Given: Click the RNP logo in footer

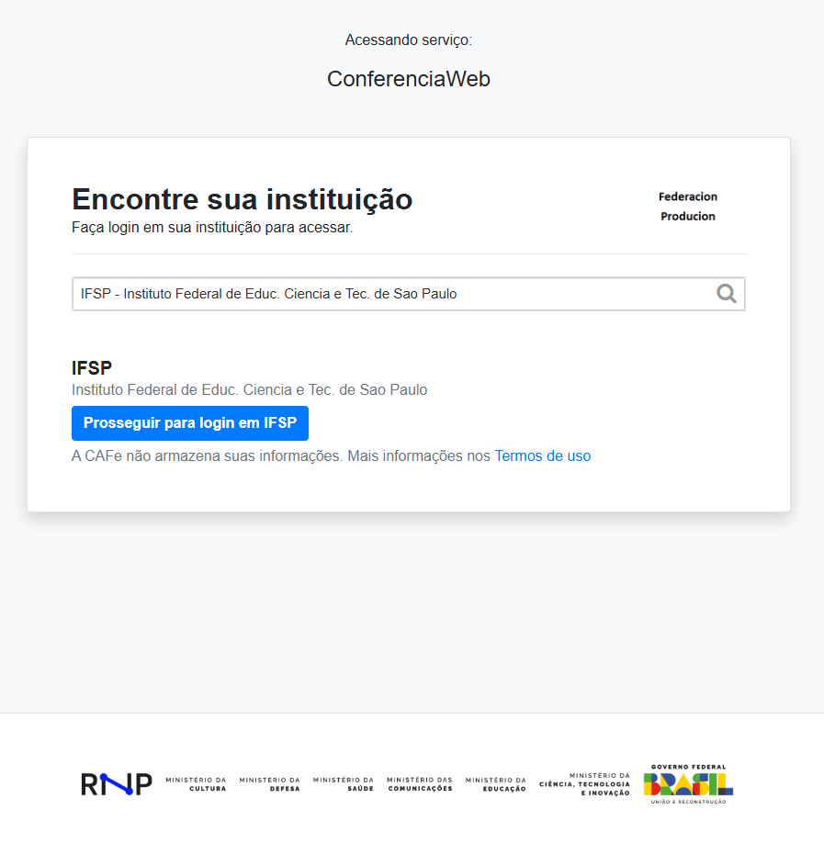Looking at the screenshot, I should tap(117, 783).
